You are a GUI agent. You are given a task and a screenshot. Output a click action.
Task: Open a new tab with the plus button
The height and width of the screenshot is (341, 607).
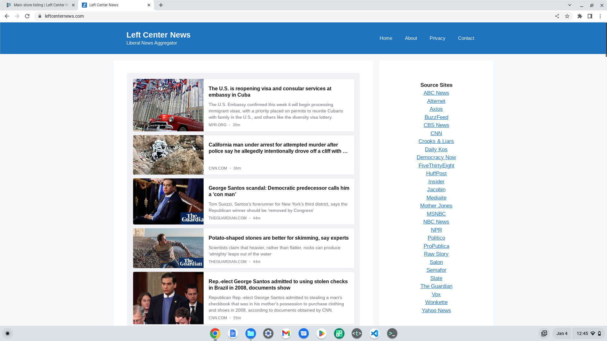point(161,5)
